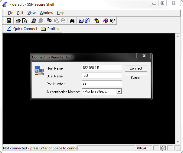The width and height of the screenshot is (183, 153).
Task: Click the 'Authentication Method:' label
Action: tap(63, 92)
